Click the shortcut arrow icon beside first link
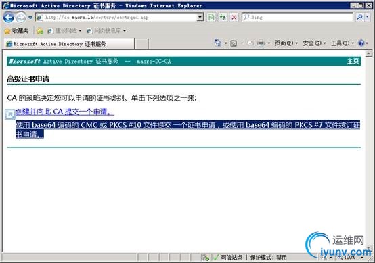Image resolution: width=375 pixels, height=263 pixels. coord(10,114)
